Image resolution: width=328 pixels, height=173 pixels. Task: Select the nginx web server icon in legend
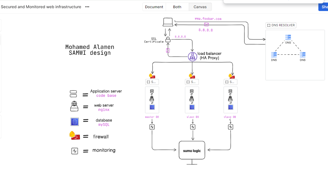[74, 106]
